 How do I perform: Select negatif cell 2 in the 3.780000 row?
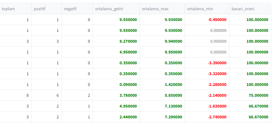pyautogui.click(x=77, y=95)
